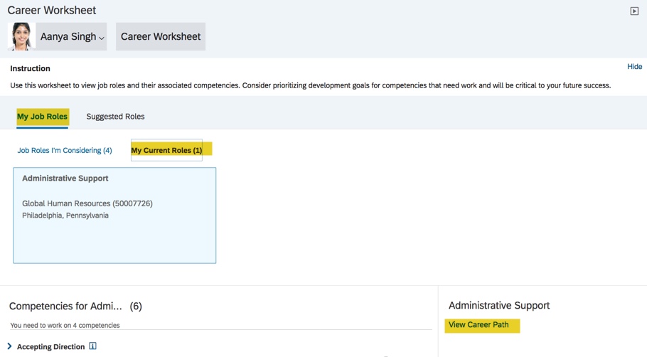Show Job Roles I'm Considering (4)
Screen dimensions: 647x357
[65, 151]
